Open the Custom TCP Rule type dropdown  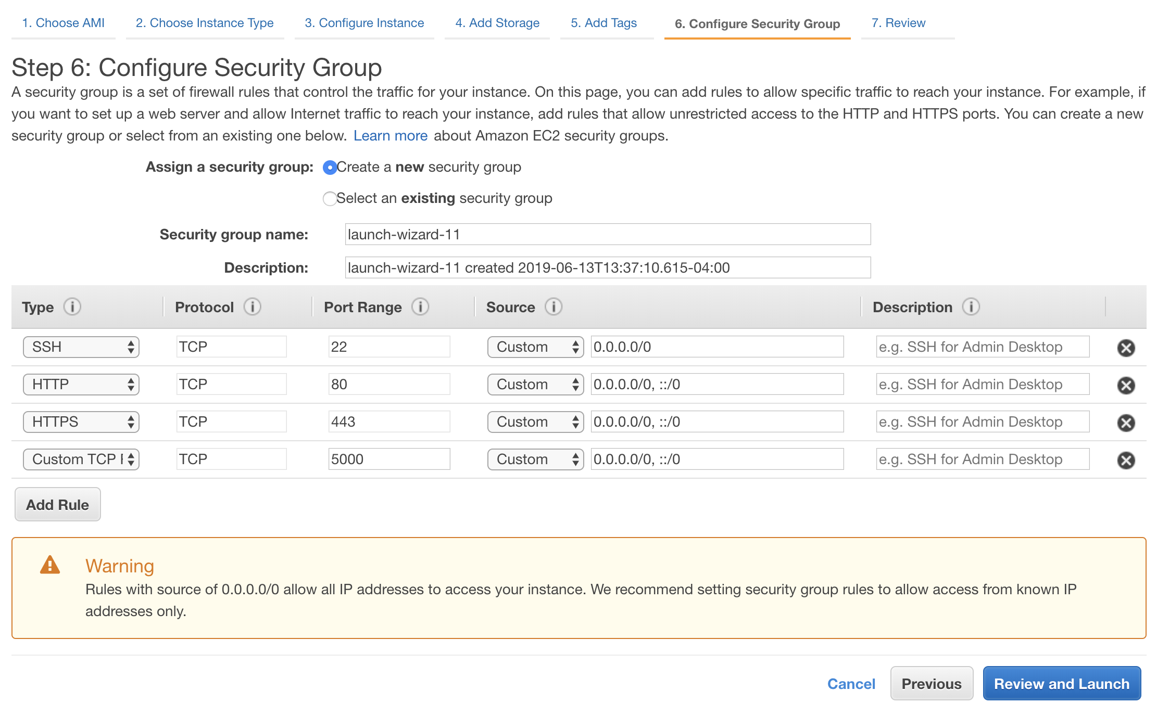pyautogui.click(x=81, y=459)
